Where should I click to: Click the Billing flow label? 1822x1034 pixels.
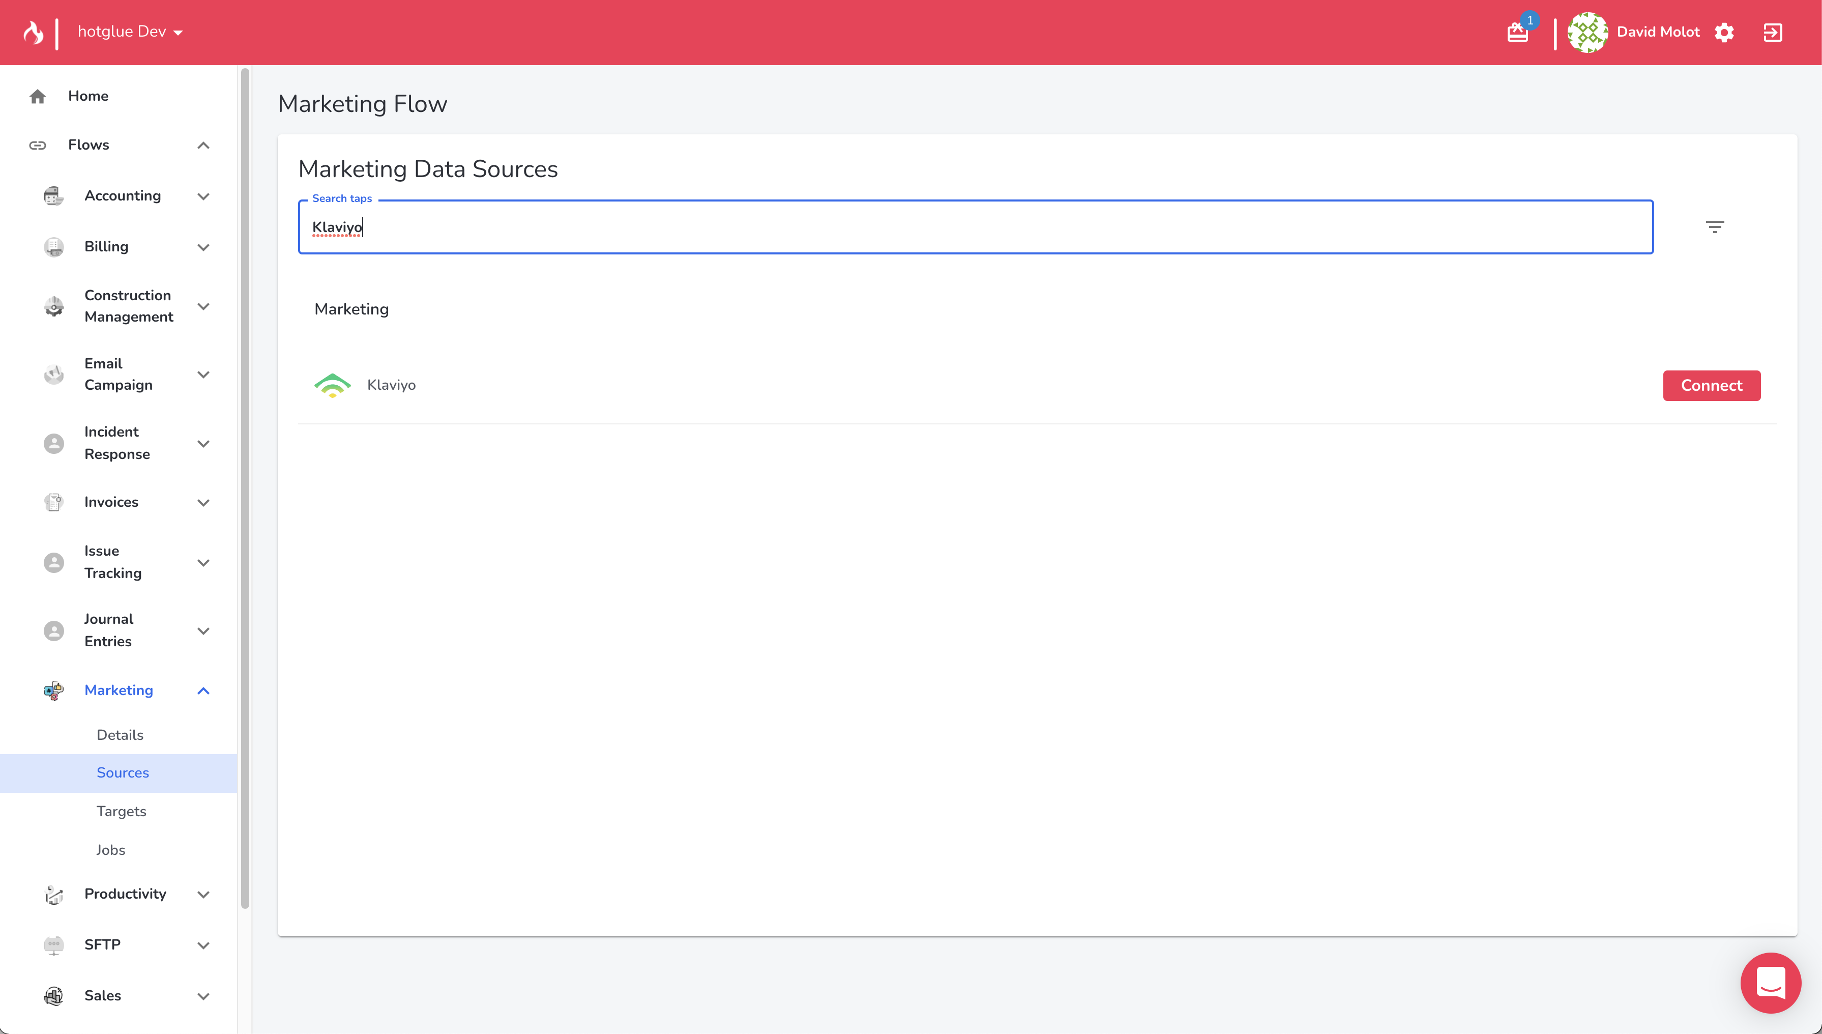[106, 246]
